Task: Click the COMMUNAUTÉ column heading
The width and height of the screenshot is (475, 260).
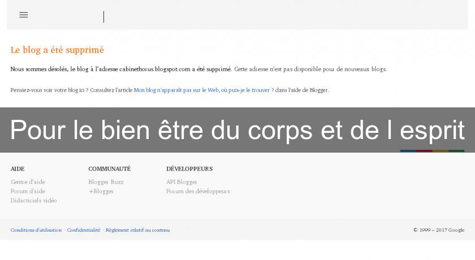Action: pos(110,169)
